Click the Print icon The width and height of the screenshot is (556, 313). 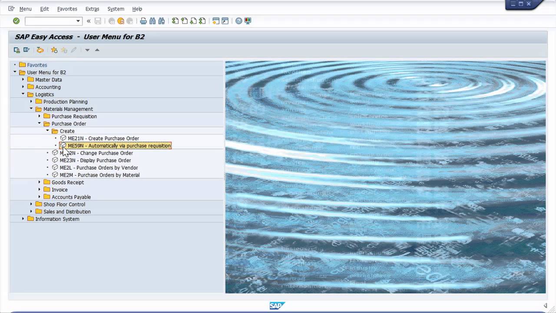click(143, 21)
